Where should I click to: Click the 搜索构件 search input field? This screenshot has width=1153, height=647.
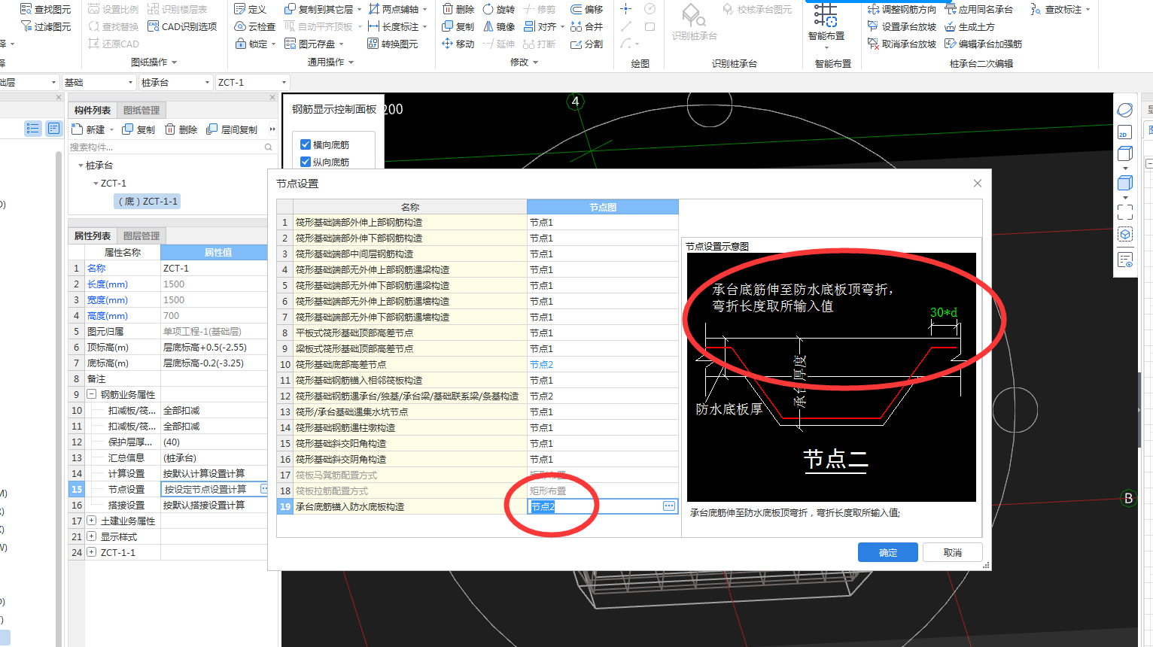click(166, 147)
